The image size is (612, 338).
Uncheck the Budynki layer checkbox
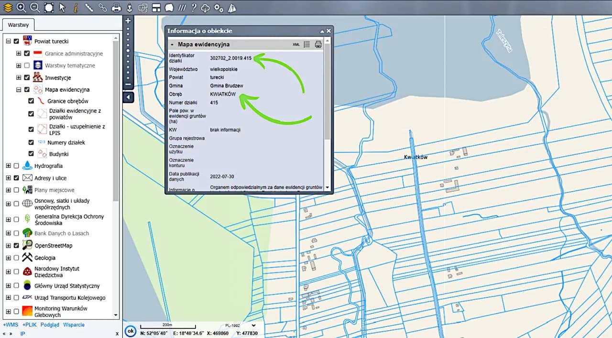tap(31, 154)
